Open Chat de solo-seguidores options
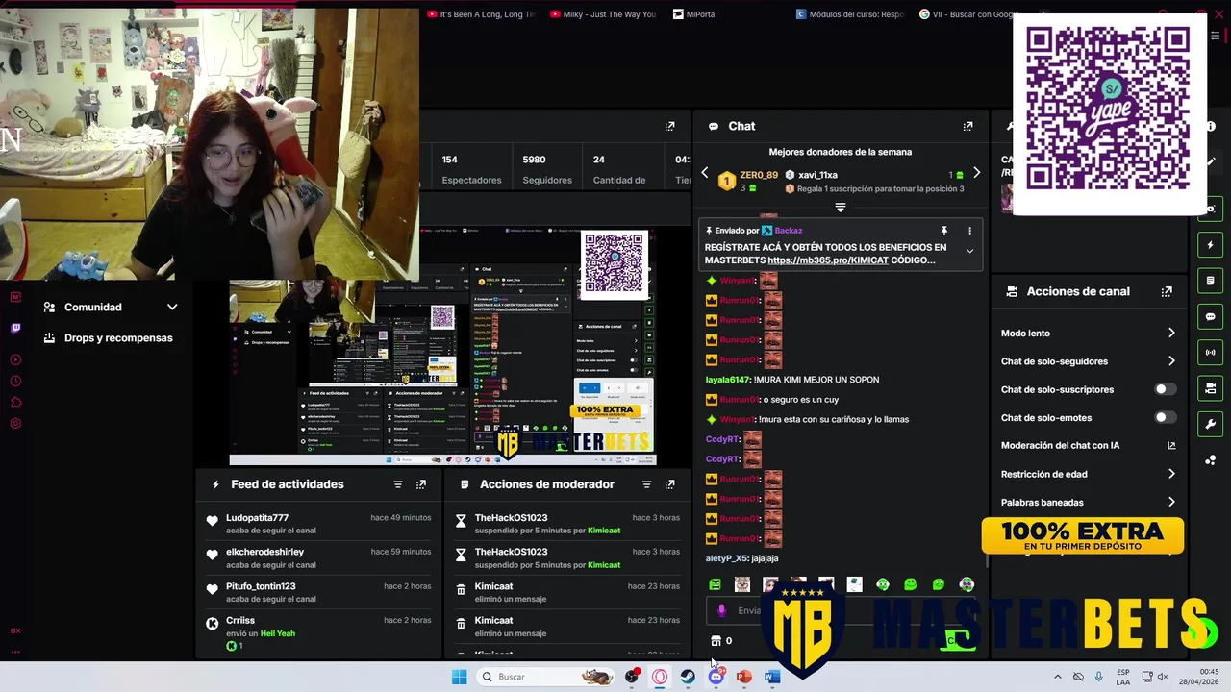Image resolution: width=1231 pixels, height=692 pixels. coord(1088,361)
